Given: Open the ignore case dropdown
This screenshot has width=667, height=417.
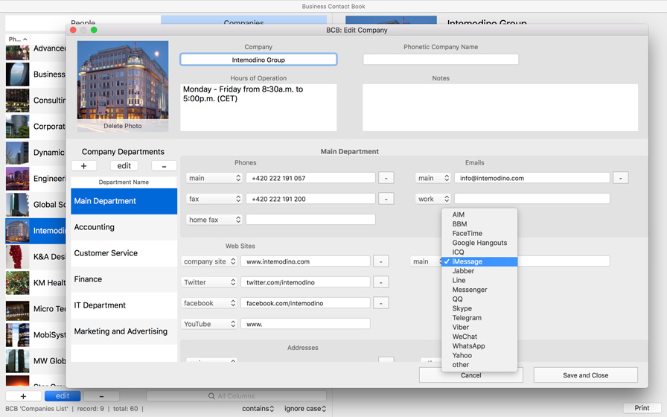Looking at the screenshot, I should click(305, 409).
